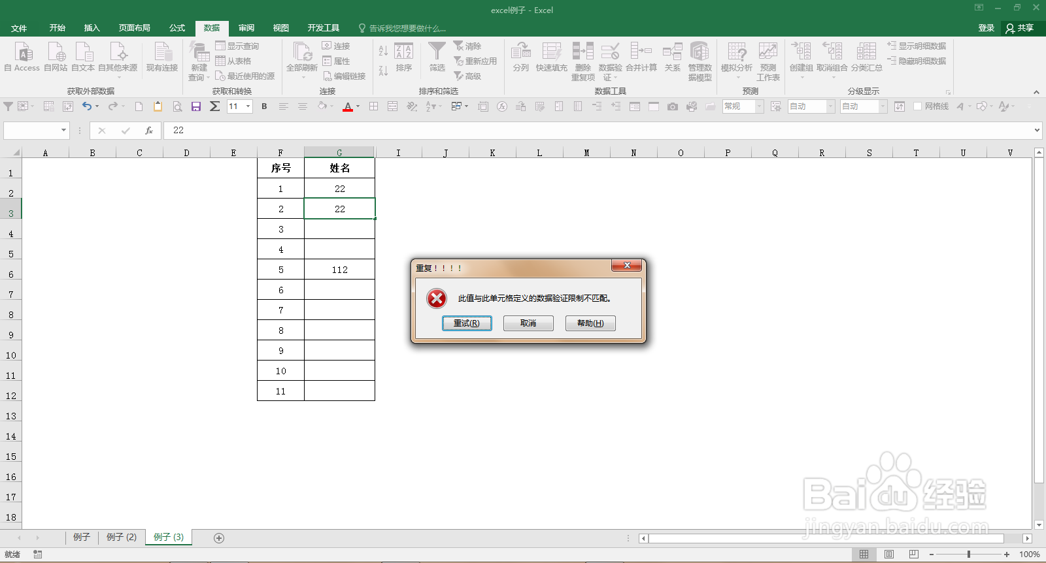
Task: Switch to the Insert (插入) tab
Action: coord(92,28)
